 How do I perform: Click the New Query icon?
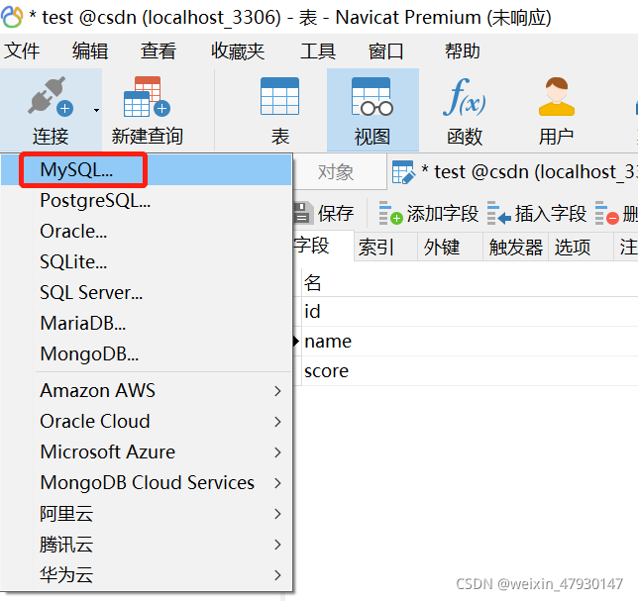coord(147,96)
